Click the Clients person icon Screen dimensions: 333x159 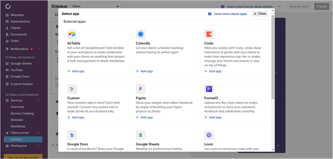[7, 28]
